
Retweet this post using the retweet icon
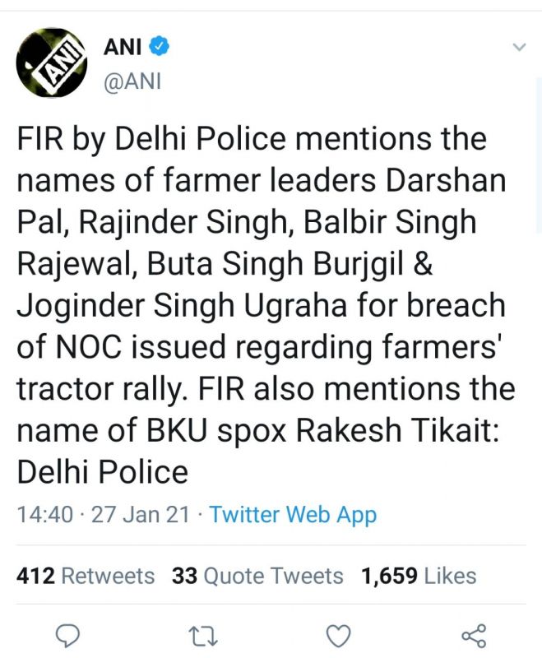click(x=200, y=635)
